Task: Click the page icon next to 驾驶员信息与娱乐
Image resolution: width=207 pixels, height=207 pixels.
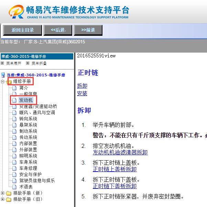Action: [14, 181]
